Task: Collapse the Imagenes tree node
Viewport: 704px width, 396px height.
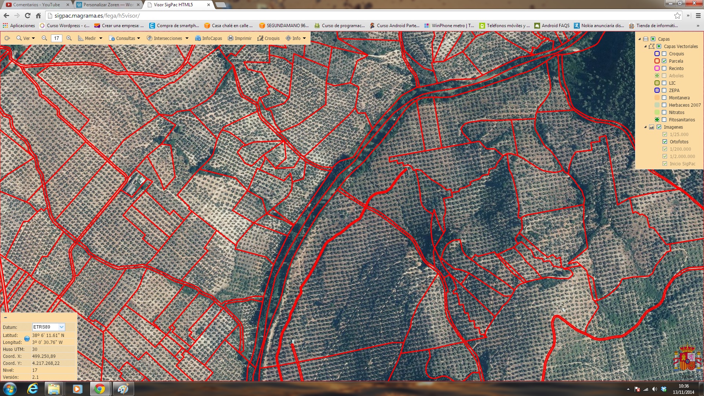Action: pos(646,127)
